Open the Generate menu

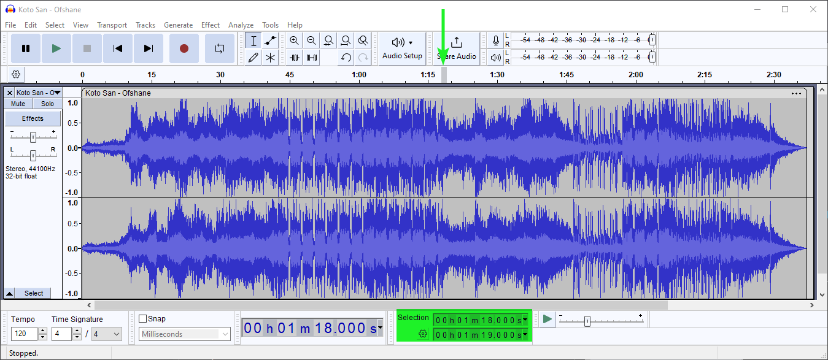[x=178, y=25]
